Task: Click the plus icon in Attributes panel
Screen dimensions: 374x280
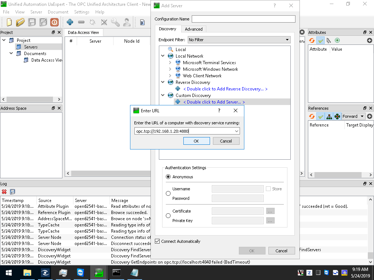Action: (370, 40)
